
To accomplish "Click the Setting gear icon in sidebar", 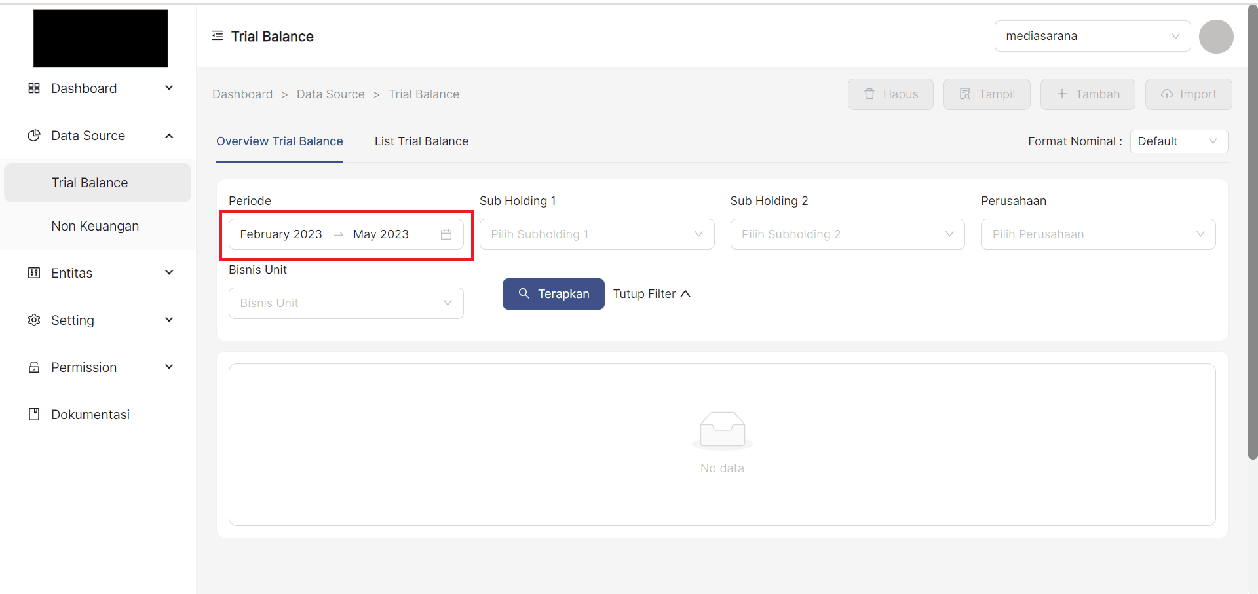I will (34, 320).
